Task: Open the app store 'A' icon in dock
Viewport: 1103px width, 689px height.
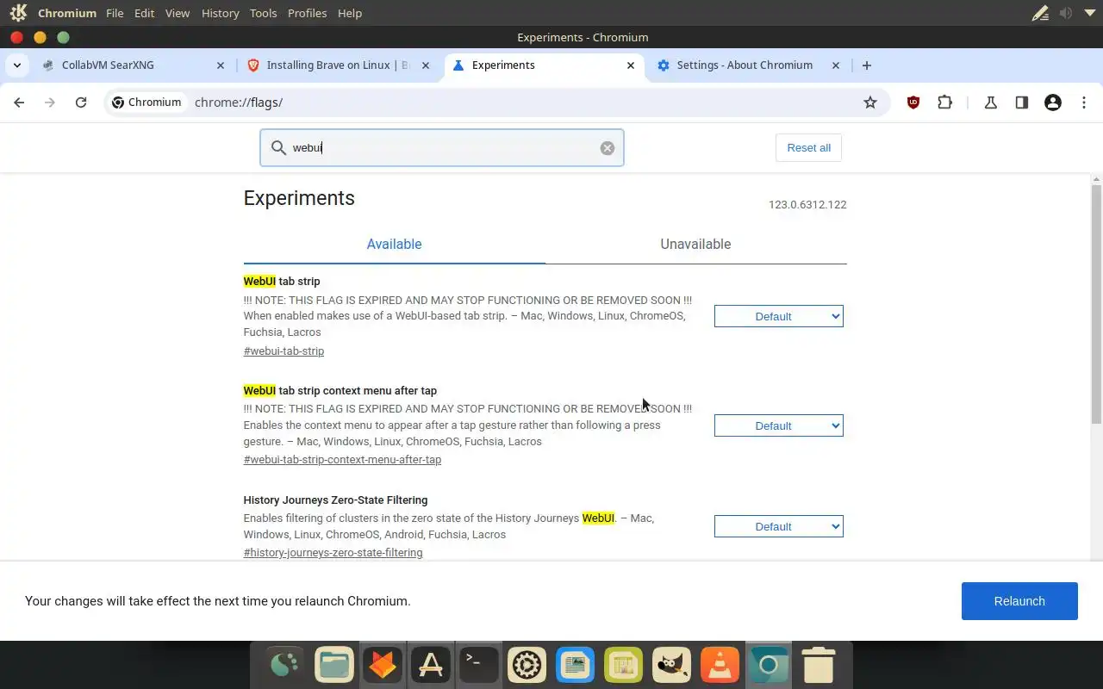Action: (430, 665)
